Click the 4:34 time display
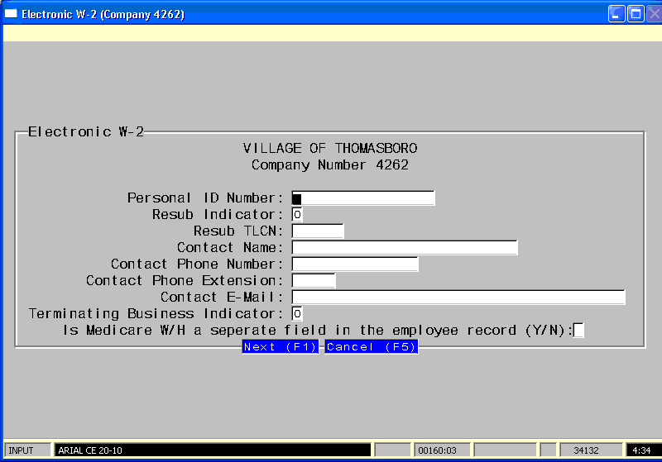 pos(642,450)
